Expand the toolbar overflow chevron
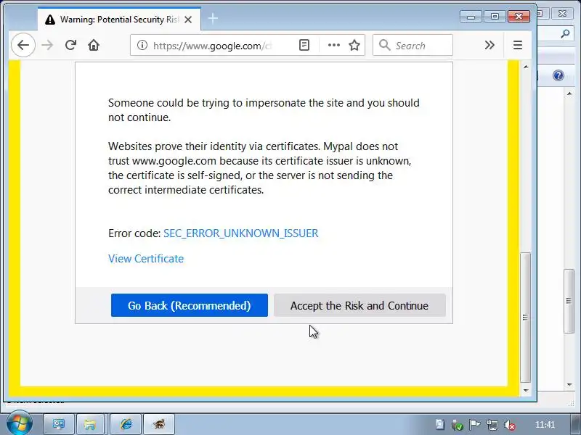Viewport: 581px width, 435px height. 489,45
